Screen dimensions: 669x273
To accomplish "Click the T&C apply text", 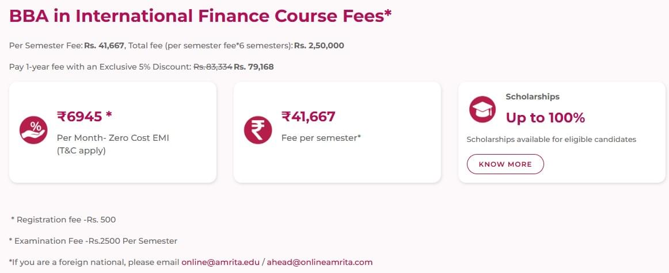I will coord(81,151).
